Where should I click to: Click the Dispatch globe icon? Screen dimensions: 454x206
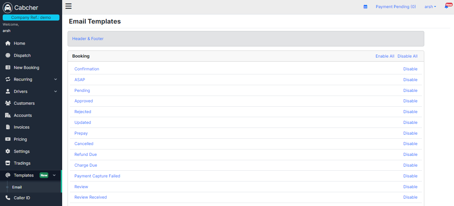[8, 56]
